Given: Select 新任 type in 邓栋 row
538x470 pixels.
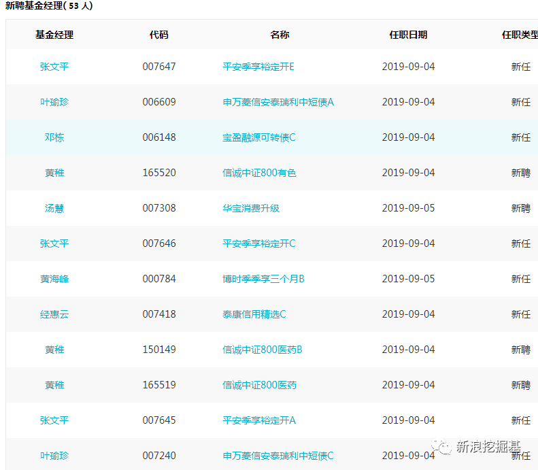Looking at the screenshot, I should coord(521,137).
